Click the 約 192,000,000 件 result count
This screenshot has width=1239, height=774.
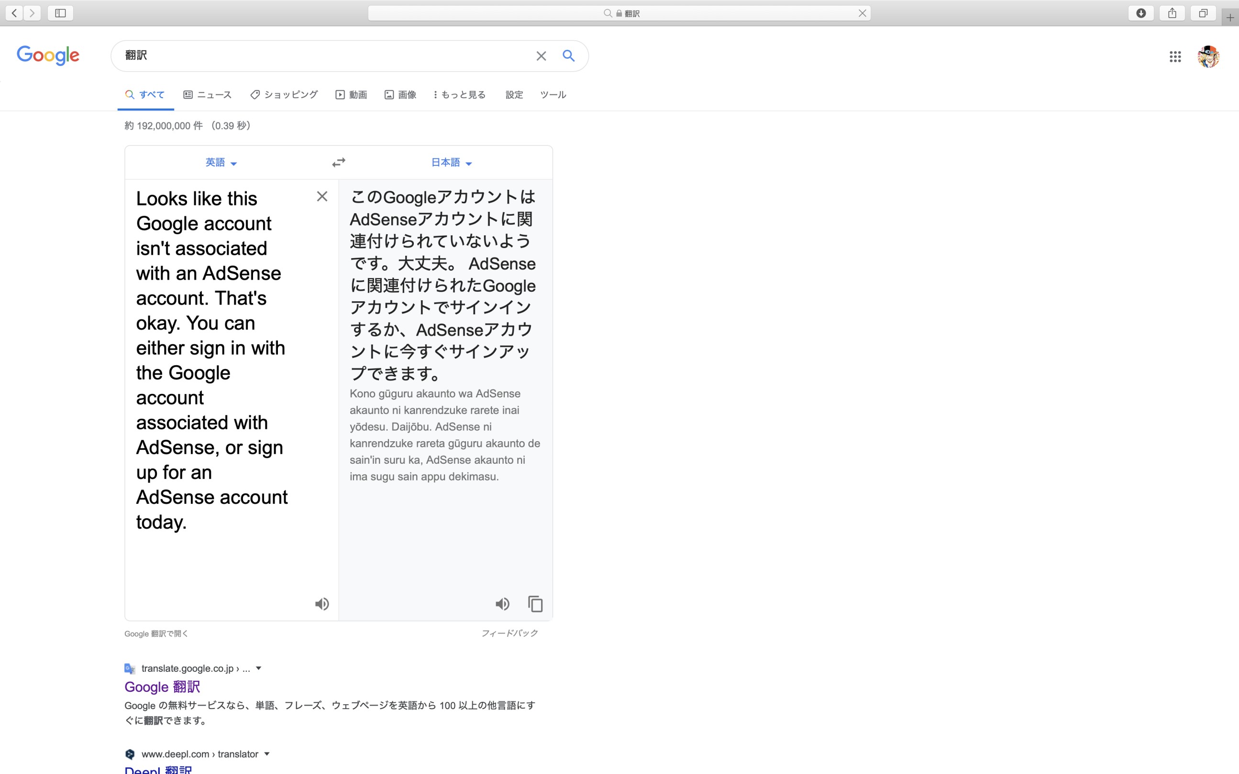187,126
